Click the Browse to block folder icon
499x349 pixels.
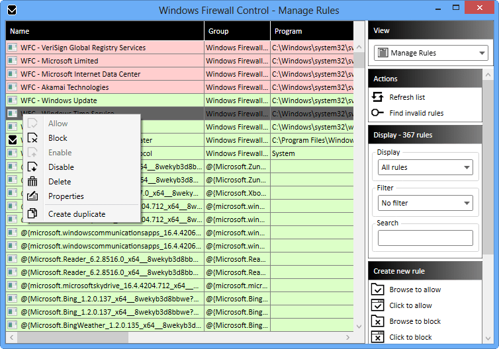tap(378, 321)
